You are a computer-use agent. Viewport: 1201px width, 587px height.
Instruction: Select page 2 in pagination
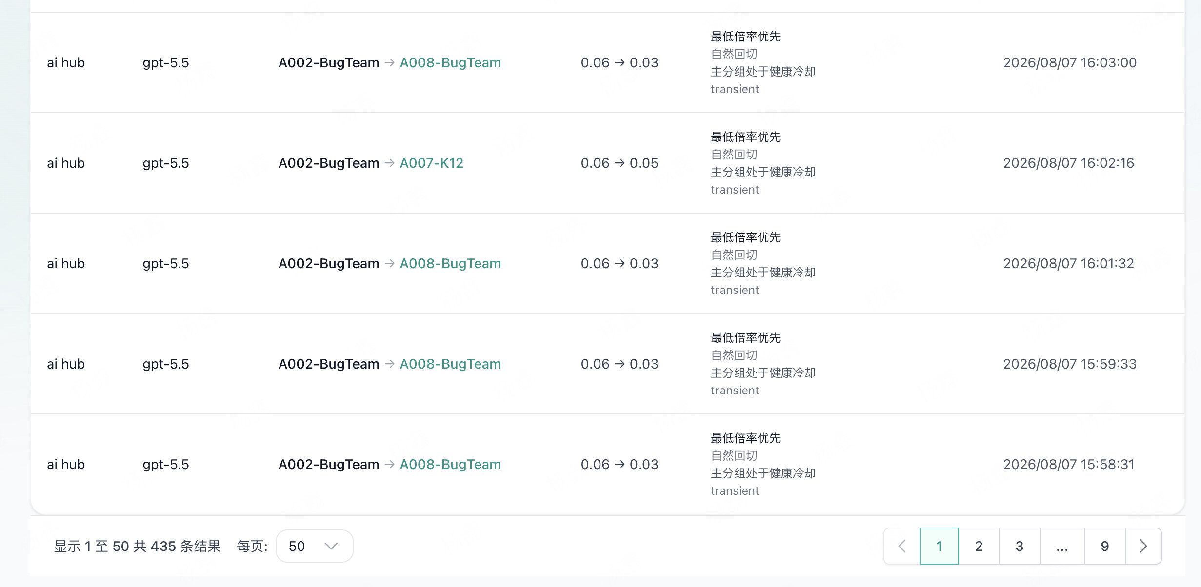point(979,546)
